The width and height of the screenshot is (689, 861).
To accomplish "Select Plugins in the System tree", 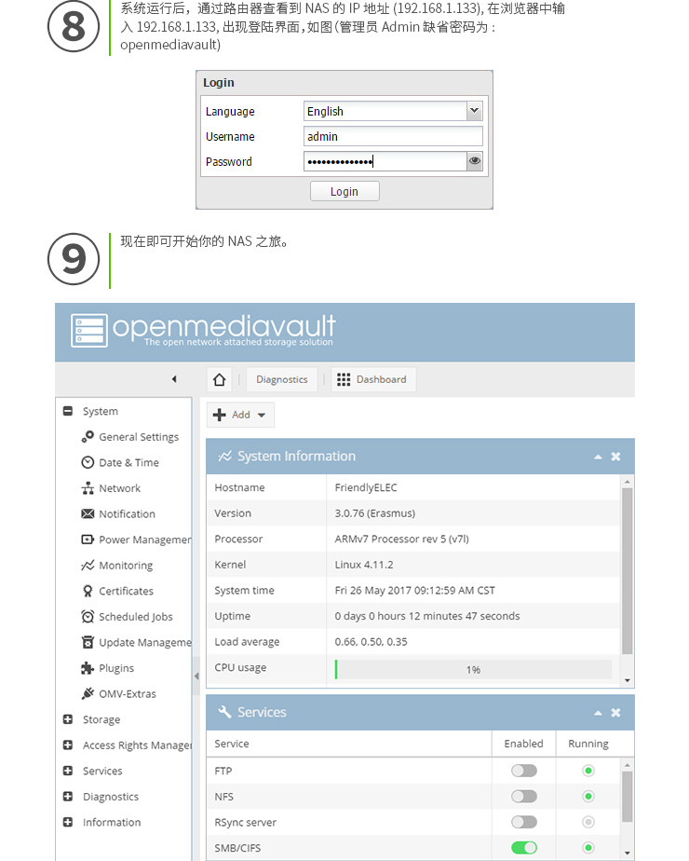I will pyautogui.click(x=116, y=668).
